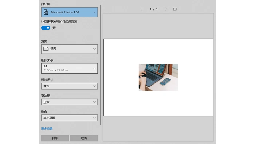Click the 让应用更改我的打印首选项 label
This screenshot has height=144, width=255.
pos(59,22)
